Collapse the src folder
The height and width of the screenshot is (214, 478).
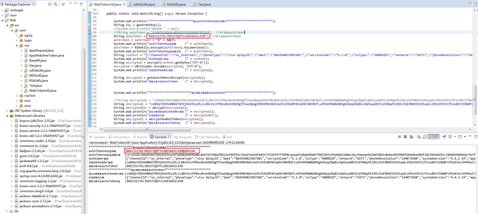(x=7, y=25)
